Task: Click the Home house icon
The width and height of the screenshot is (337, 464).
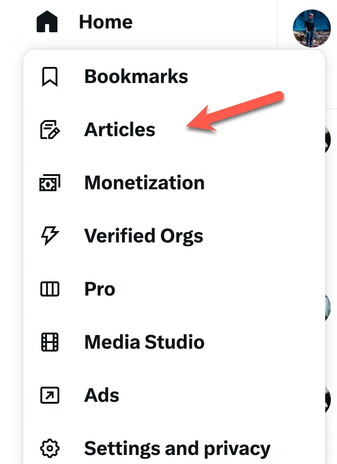Action: (x=47, y=22)
